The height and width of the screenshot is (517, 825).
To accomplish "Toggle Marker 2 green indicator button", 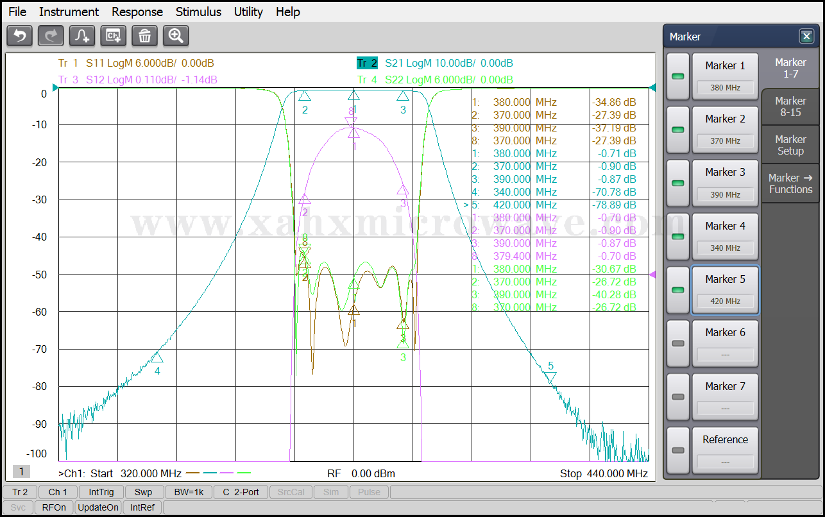I will (x=678, y=130).
